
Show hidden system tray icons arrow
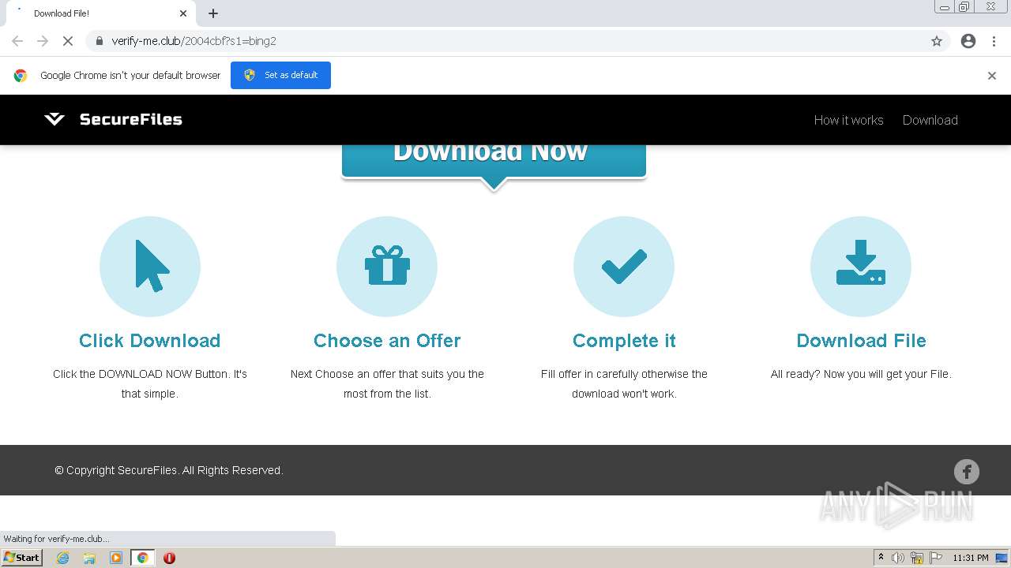point(881,558)
